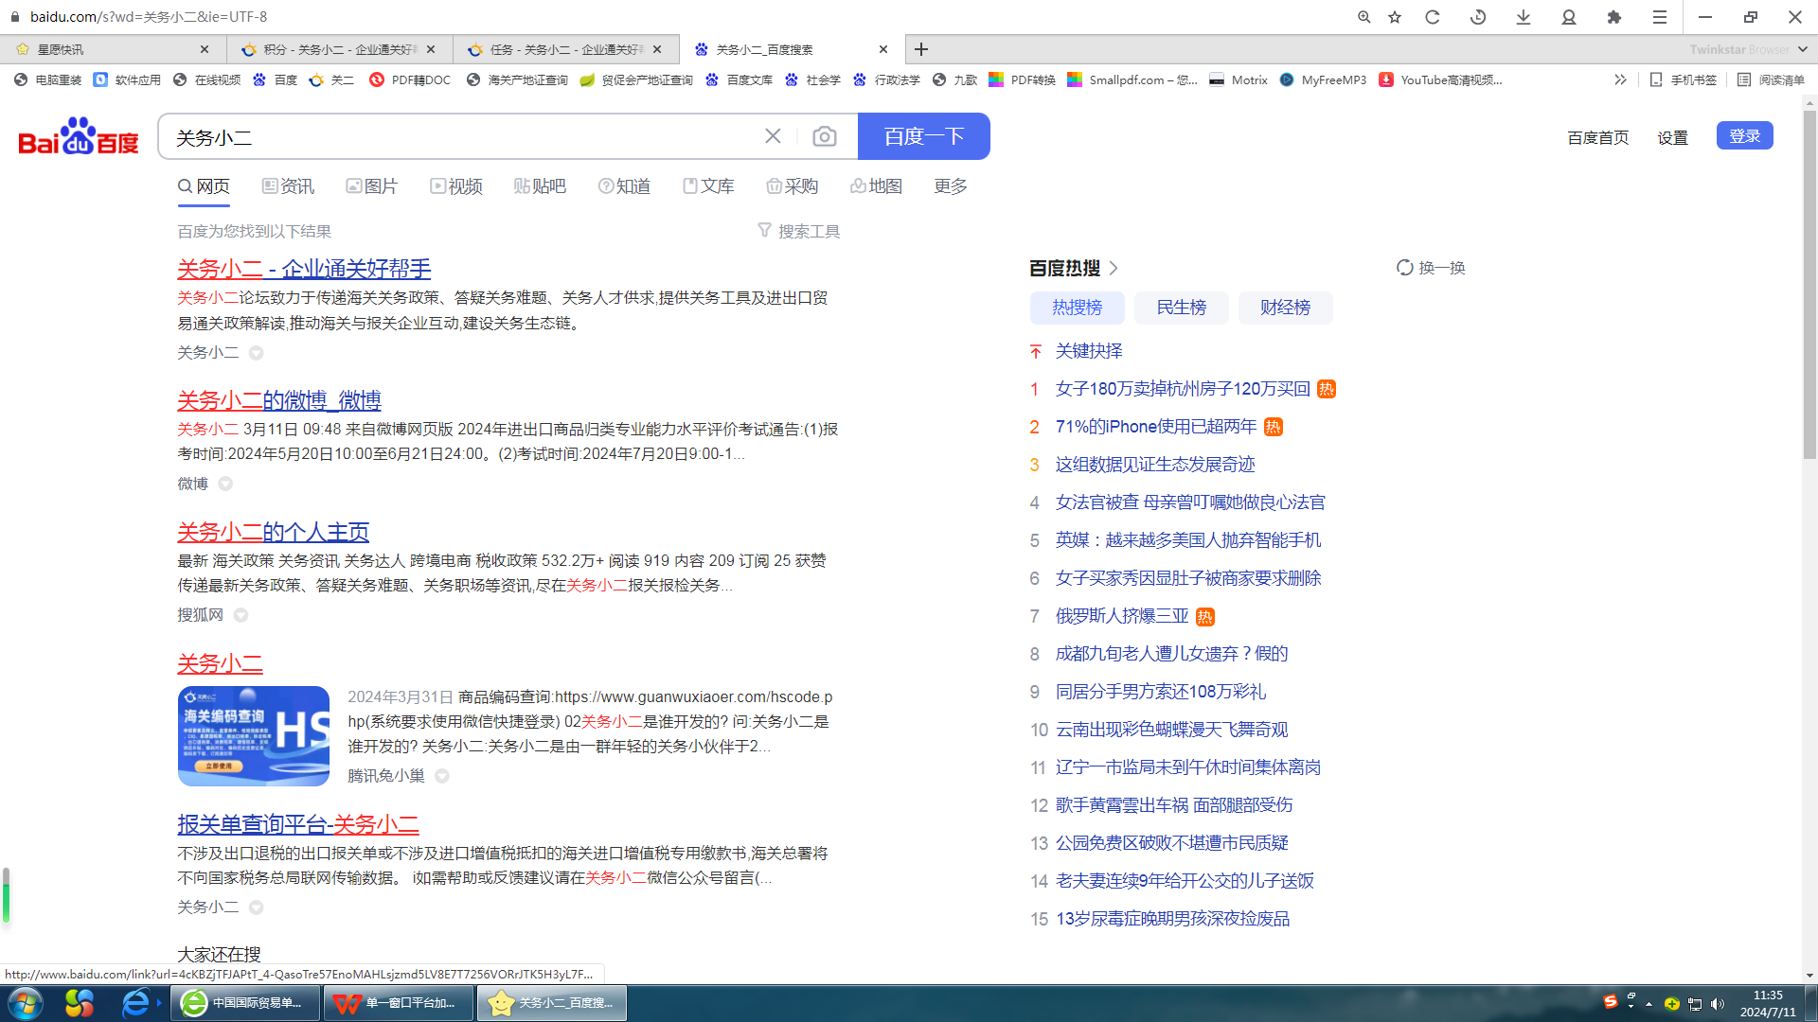Open Internet Explorer in the taskbar
Viewport: 1818px width, 1022px height.
[x=136, y=1003]
